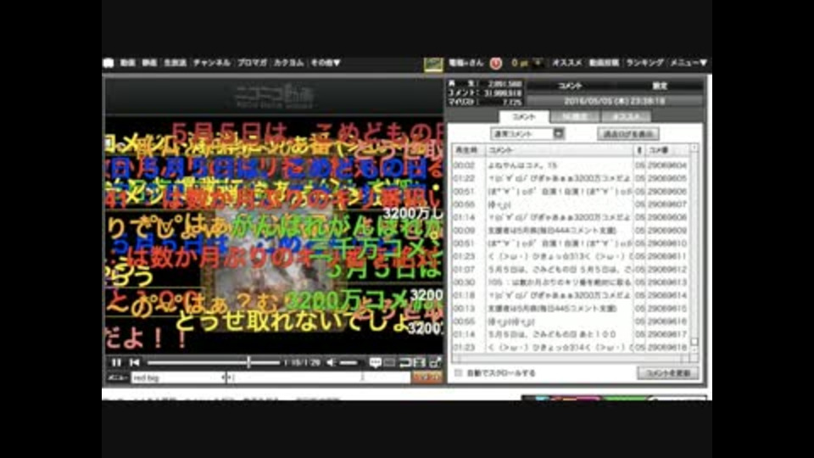Select the middle tab in comment panel
Screen dimensions: 814x458
(x=575, y=117)
